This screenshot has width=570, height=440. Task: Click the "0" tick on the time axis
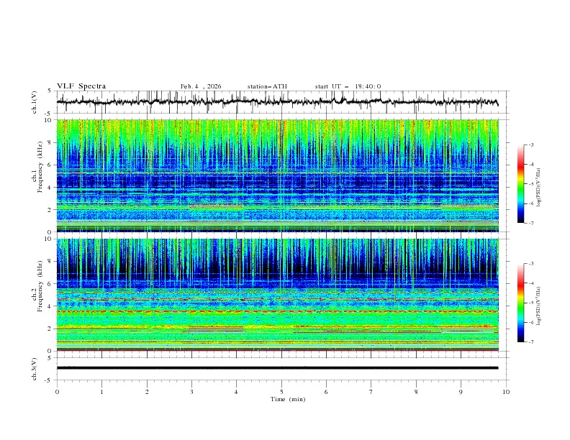pyautogui.click(x=57, y=392)
